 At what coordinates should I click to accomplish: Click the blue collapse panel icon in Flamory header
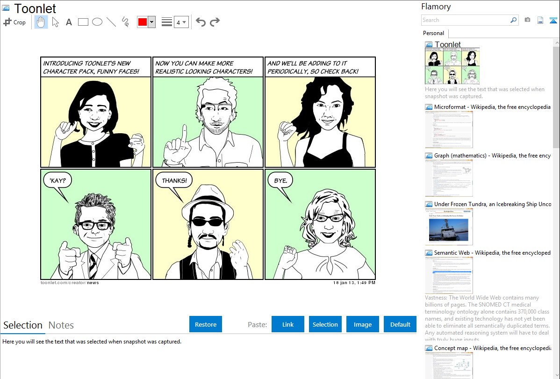[553, 20]
